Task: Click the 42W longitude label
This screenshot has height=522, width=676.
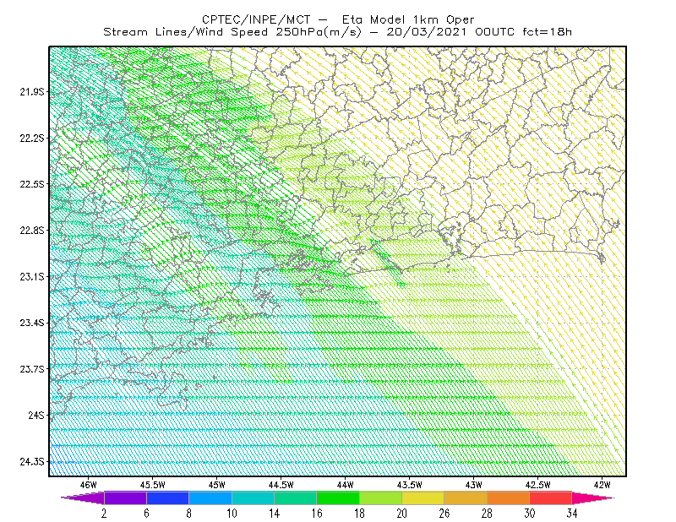Action: pos(602,485)
